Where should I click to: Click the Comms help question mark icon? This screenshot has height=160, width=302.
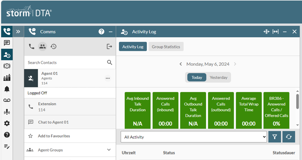pos(101,32)
